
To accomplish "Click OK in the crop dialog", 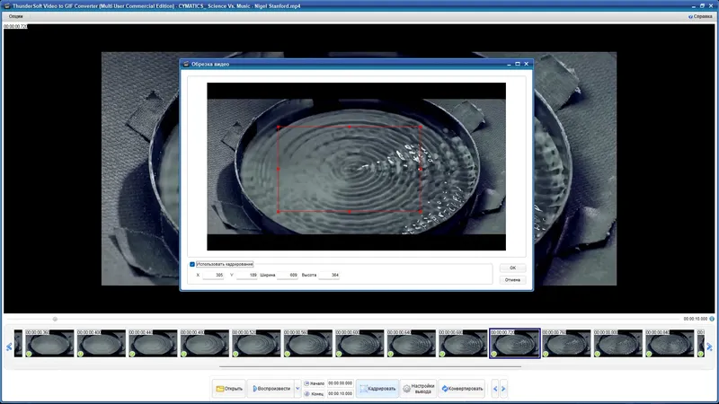I will coord(512,268).
